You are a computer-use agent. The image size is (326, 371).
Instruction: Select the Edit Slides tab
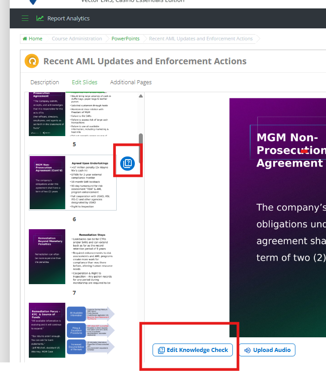pos(85,82)
